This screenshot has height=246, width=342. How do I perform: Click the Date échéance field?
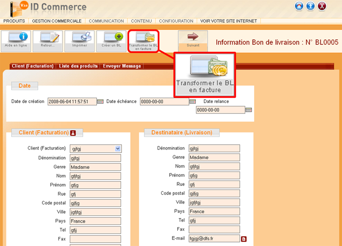164,101
